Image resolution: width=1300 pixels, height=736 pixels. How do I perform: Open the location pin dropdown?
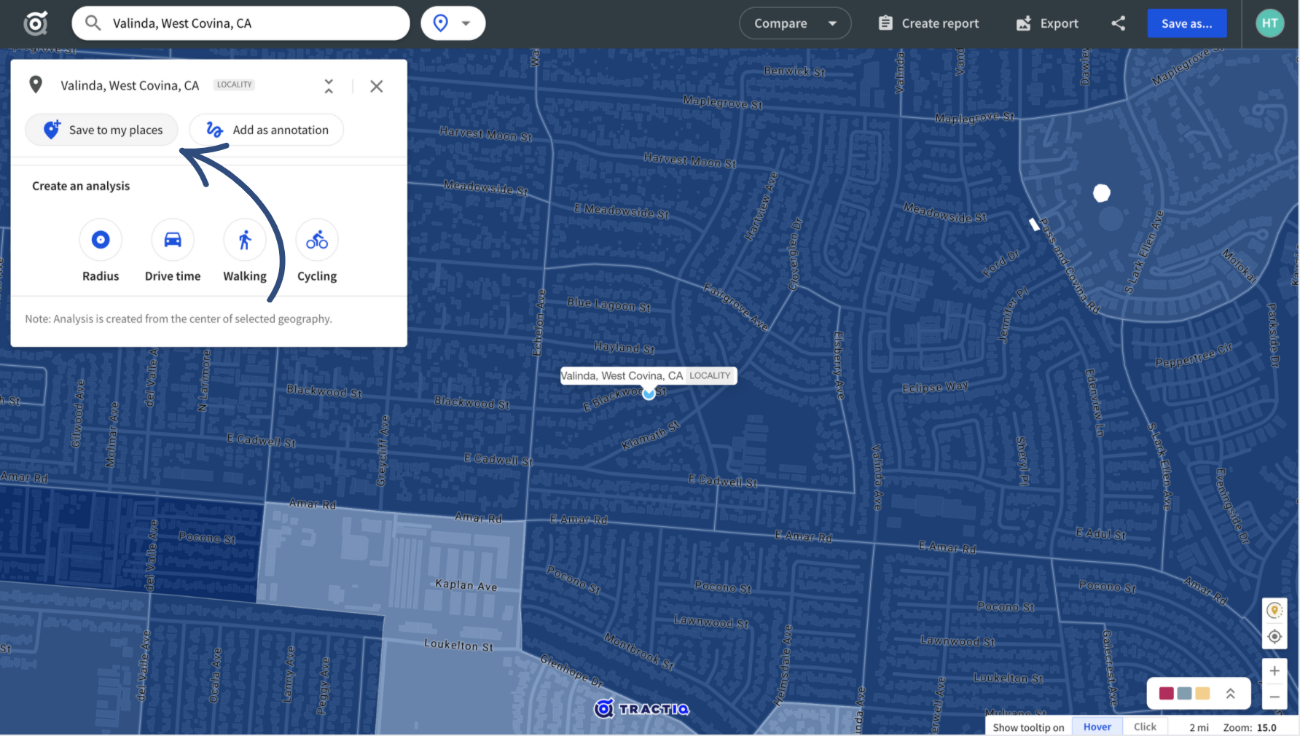click(x=453, y=23)
